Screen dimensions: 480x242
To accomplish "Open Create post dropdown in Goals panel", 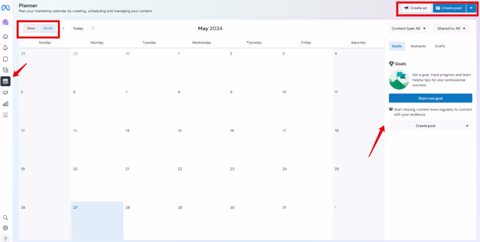I will click(430, 126).
